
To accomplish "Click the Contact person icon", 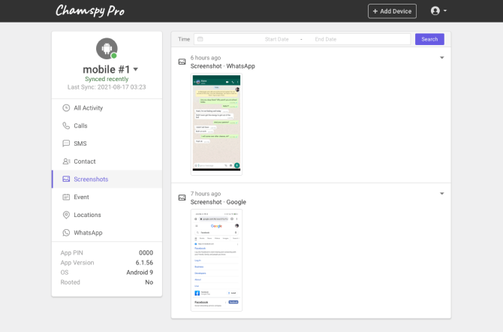I will click(66, 161).
